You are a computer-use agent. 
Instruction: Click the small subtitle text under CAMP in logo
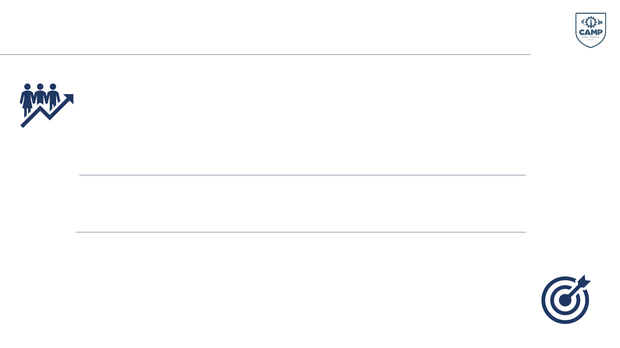click(591, 37)
